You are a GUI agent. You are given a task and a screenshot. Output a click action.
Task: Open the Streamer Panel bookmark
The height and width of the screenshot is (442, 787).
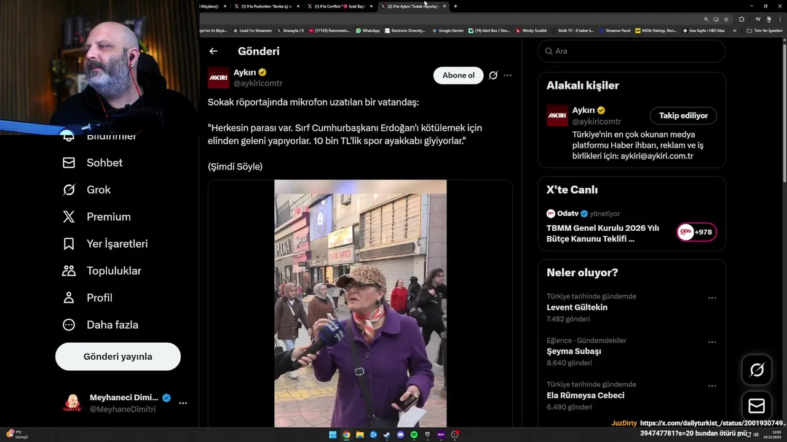[615, 30]
